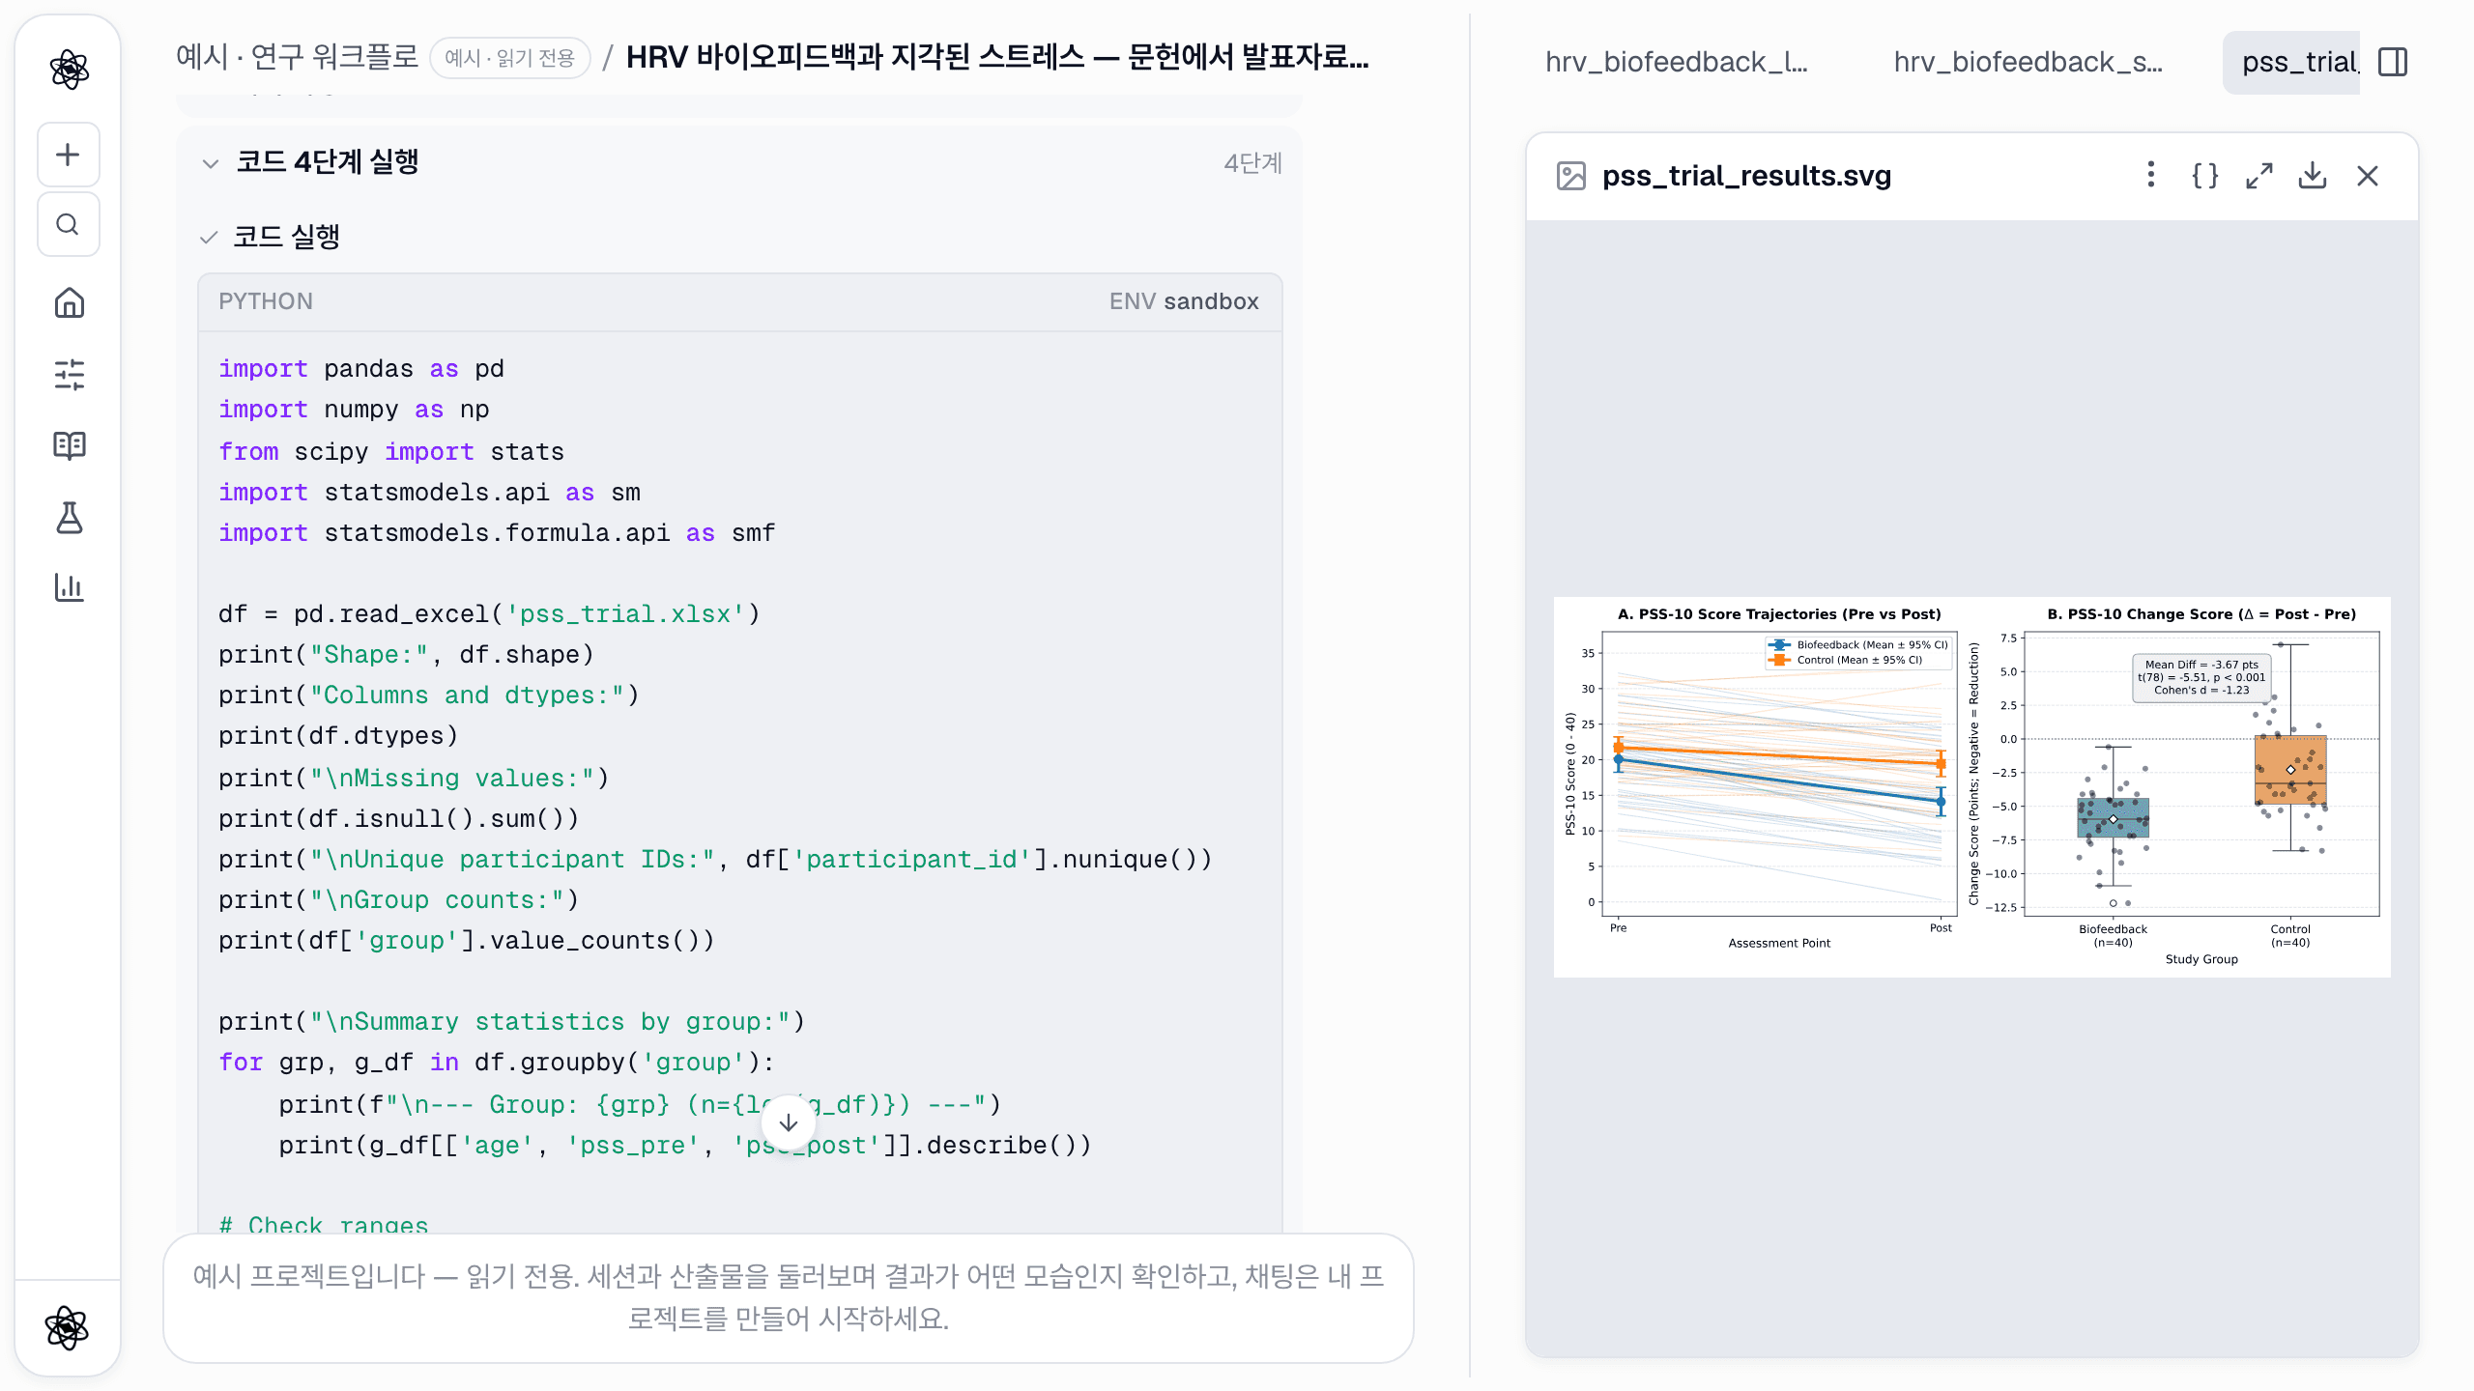This screenshot has width=2474, height=1391.
Task: Create a new item with plus button
Action: click(68, 155)
